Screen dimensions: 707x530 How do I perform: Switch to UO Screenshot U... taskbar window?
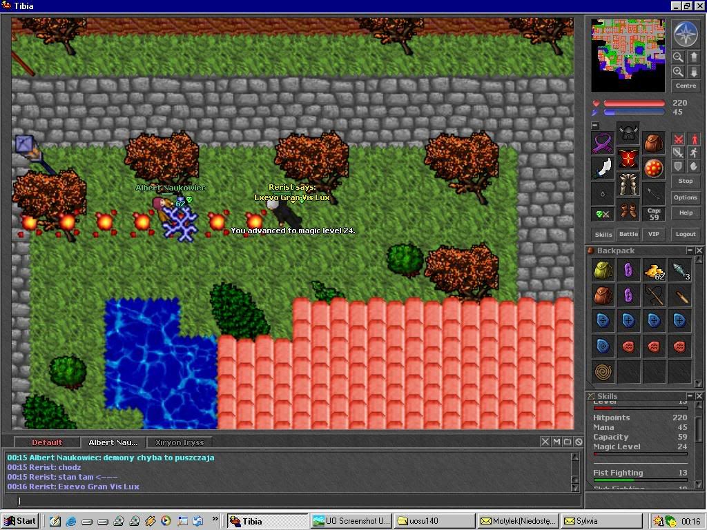351,521
